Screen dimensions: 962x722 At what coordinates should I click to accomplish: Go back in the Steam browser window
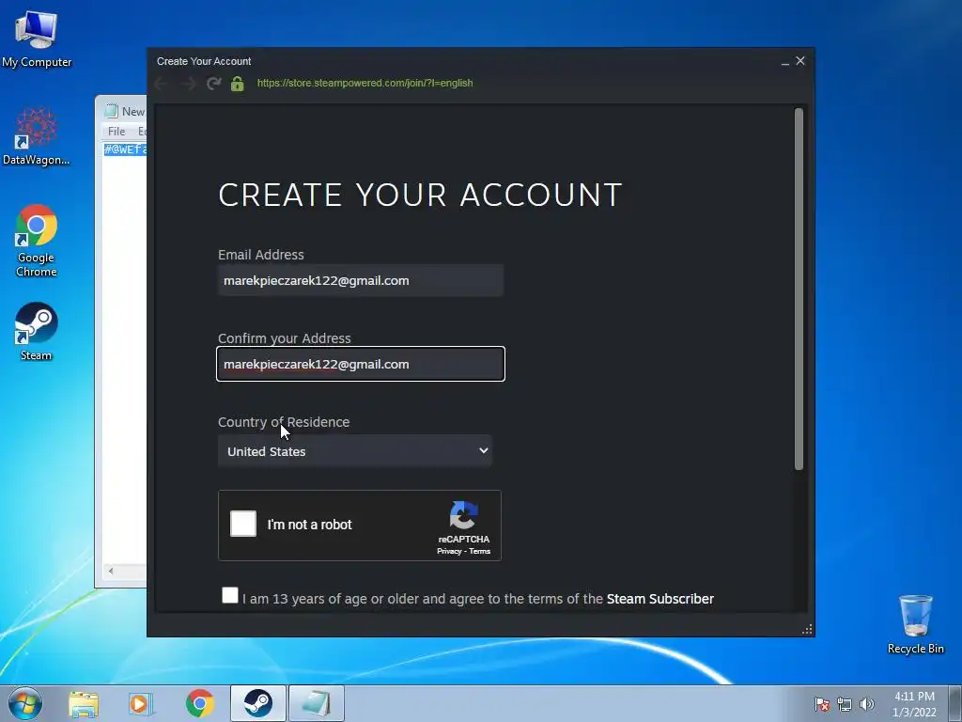(x=162, y=84)
